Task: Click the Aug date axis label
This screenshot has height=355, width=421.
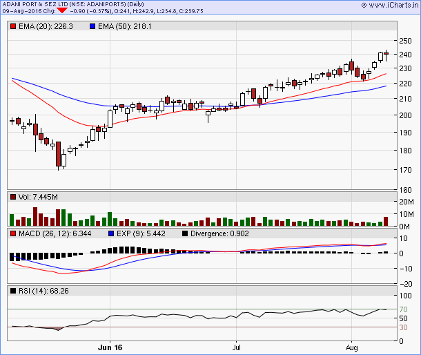Action: coord(352,347)
